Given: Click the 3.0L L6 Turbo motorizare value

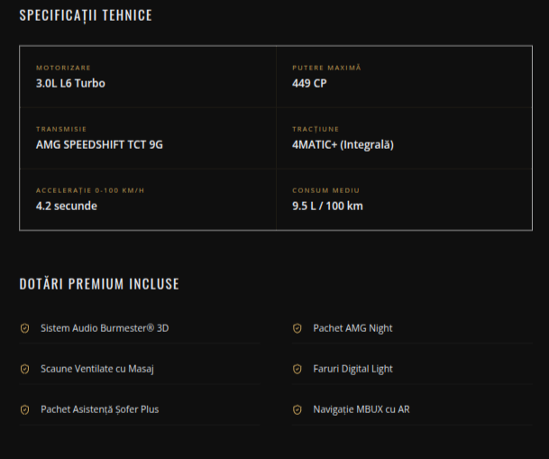Looking at the screenshot, I should click(x=70, y=83).
